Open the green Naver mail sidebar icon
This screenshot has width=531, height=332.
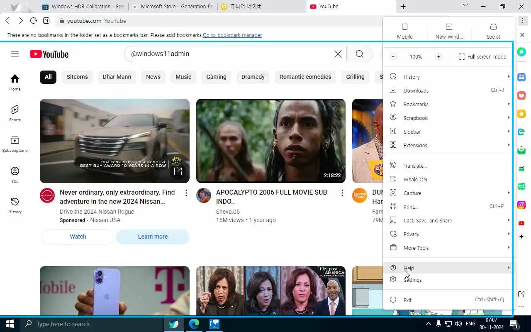pyautogui.click(x=521, y=150)
